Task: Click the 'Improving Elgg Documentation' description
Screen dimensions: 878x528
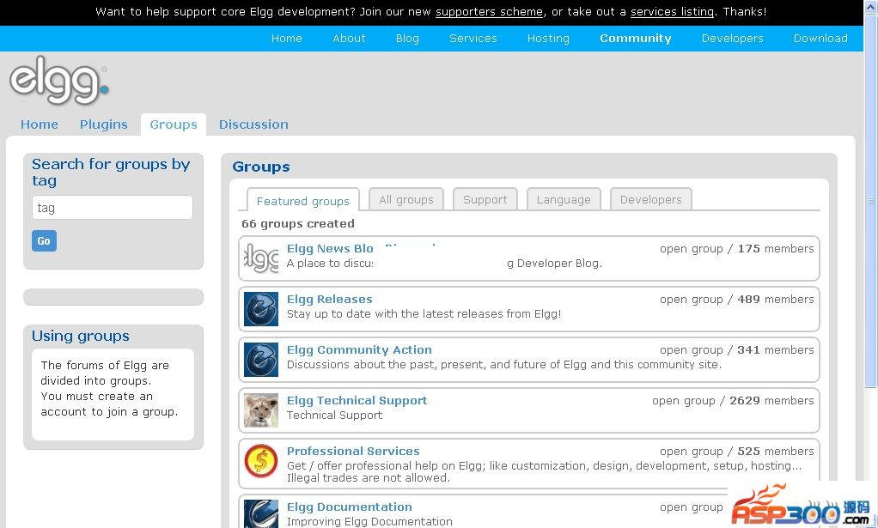Action: [x=369, y=521]
